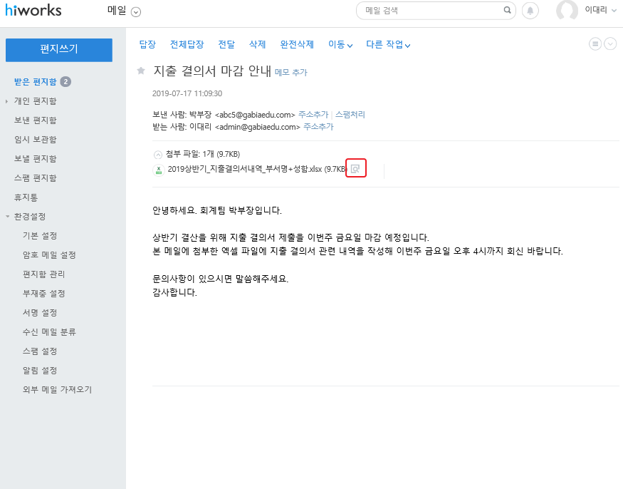Expand the 개인 편지함 folder
This screenshot has height=489, width=623.
tap(7, 101)
